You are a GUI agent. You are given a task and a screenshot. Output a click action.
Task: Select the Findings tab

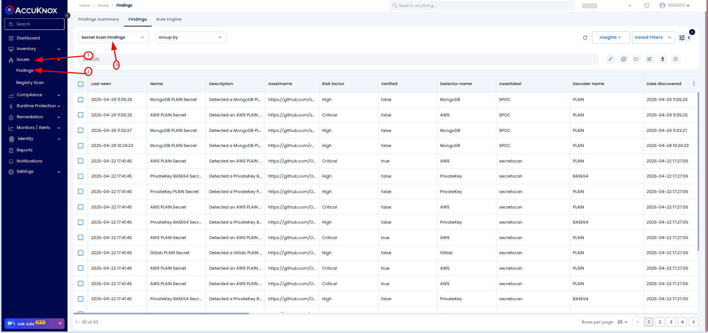pyautogui.click(x=138, y=20)
